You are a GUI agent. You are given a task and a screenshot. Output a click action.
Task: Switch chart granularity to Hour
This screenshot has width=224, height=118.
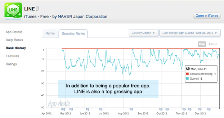213,44
